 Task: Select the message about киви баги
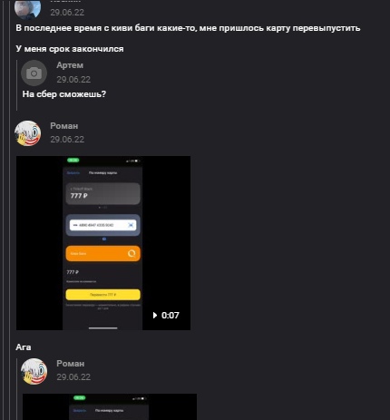[188, 28]
